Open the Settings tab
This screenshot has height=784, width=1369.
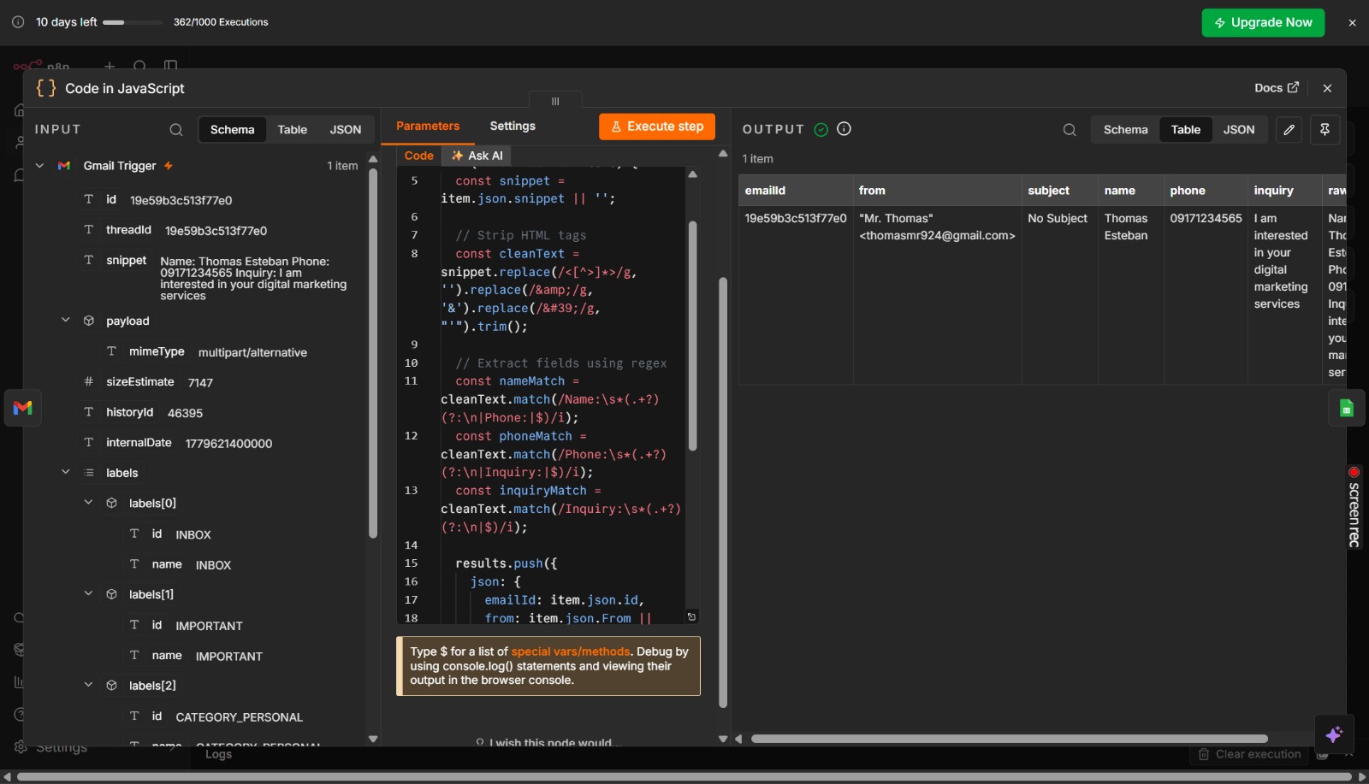point(513,127)
